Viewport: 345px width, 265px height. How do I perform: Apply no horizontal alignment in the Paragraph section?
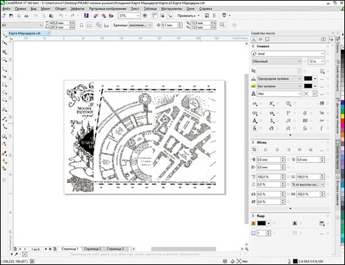pos(255,150)
